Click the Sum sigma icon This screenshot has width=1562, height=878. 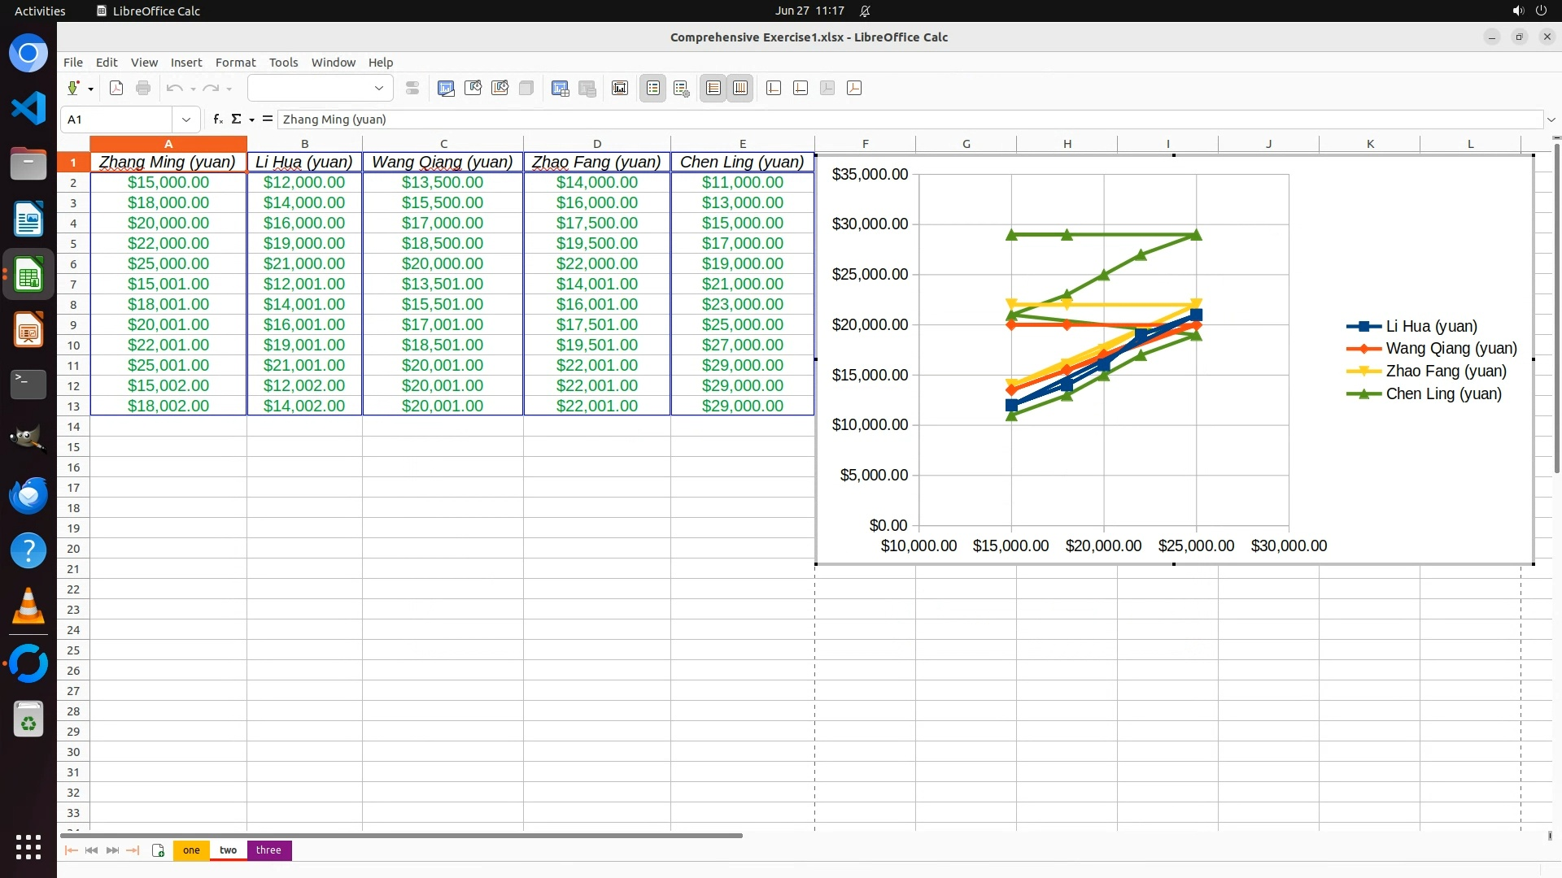point(236,119)
